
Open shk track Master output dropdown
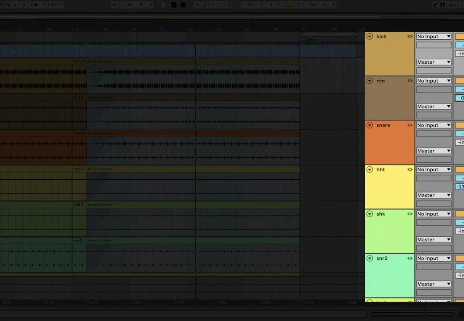(x=434, y=239)
